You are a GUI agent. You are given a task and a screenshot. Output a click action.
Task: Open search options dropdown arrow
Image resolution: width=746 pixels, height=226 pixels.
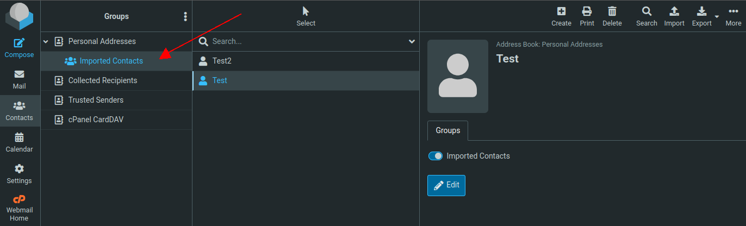coord(412,41)
